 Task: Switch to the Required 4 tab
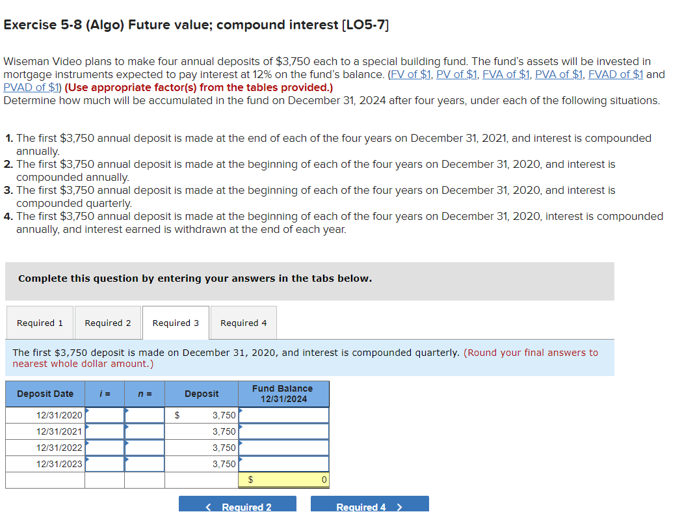click(x=244, y=323)
